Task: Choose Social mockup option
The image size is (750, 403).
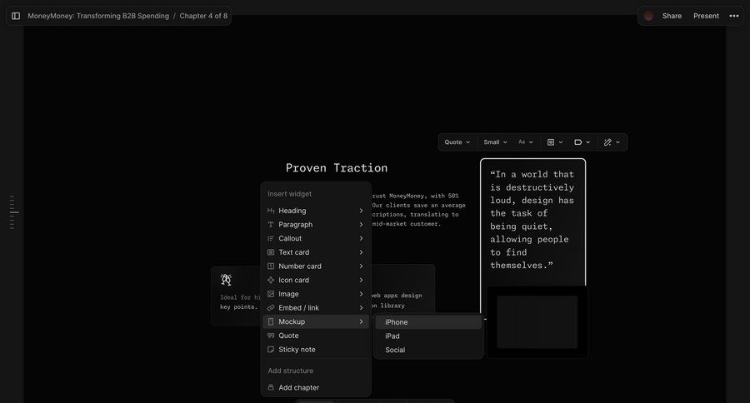Action: (x=428, y=350)
